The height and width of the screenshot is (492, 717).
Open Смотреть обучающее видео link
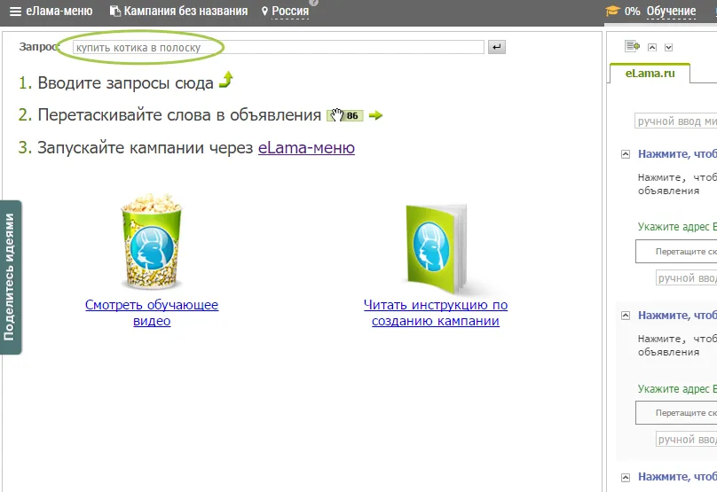[x=152, y=313]
